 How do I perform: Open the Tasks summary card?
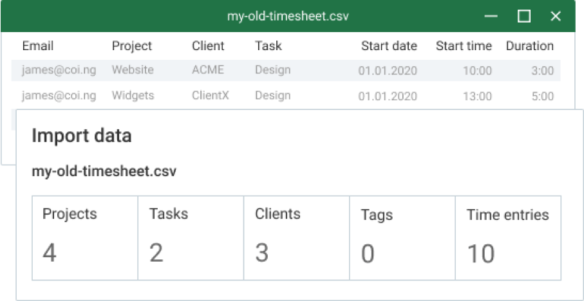click(191, 238)
